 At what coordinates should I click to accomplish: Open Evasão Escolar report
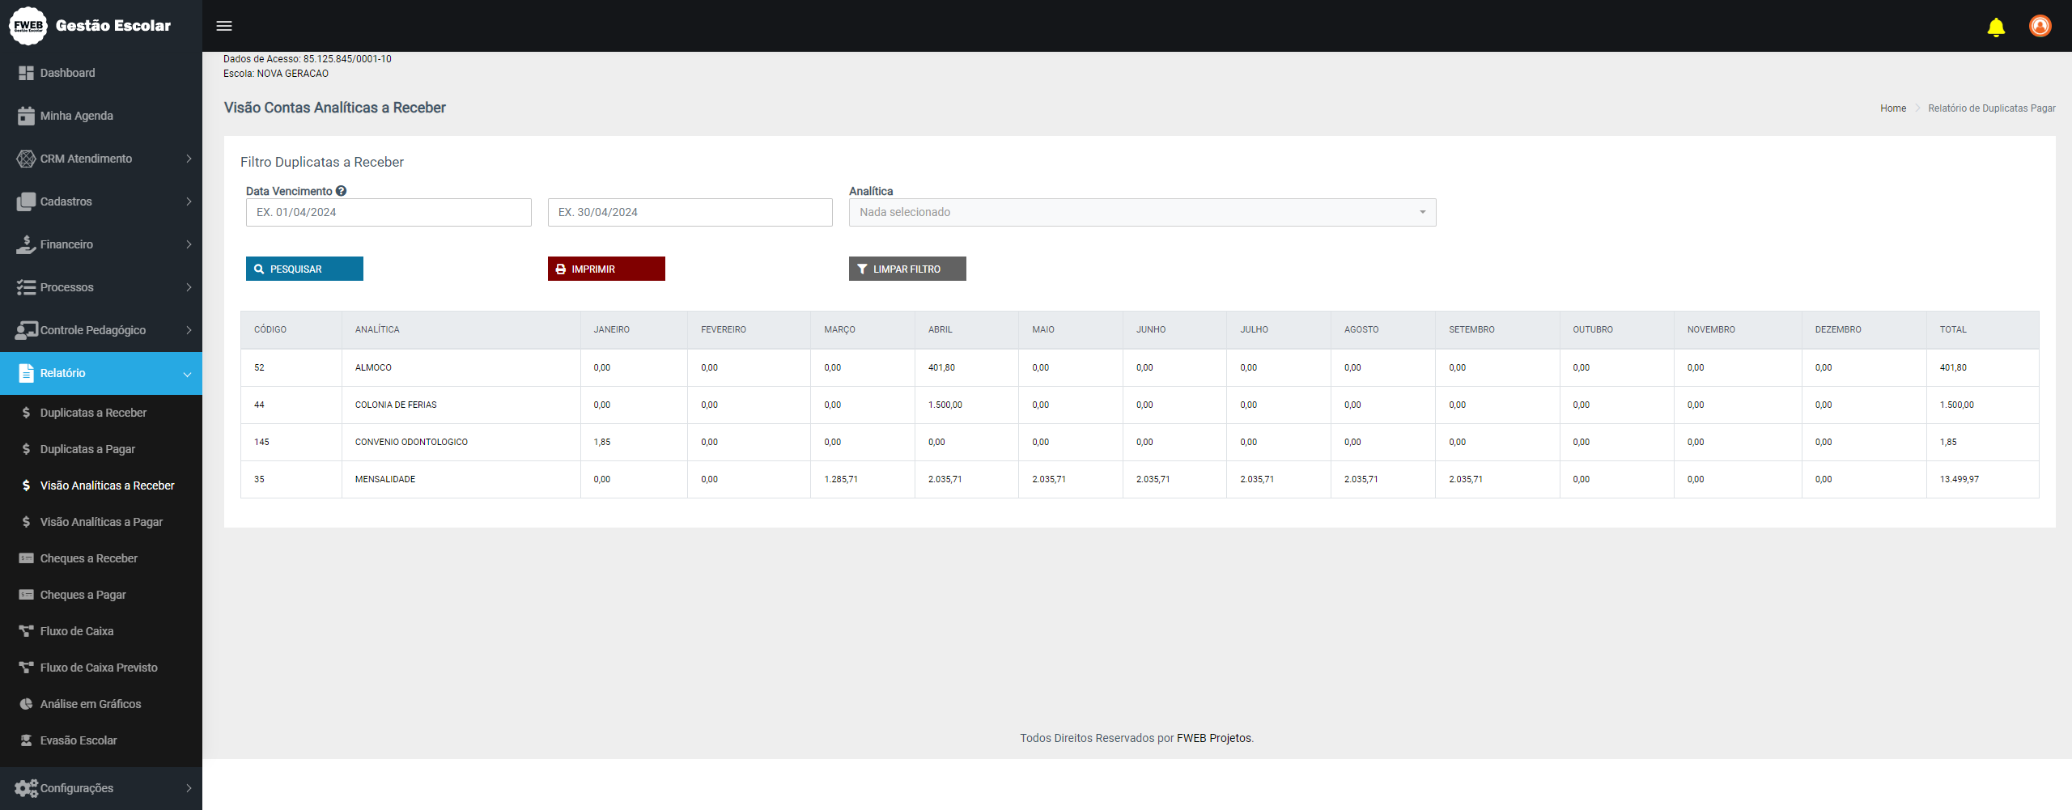pyautogui.click(x=78, y=740)
